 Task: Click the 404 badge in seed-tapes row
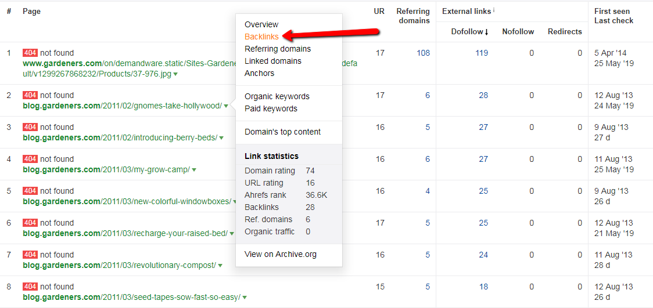tap(30, 287)
